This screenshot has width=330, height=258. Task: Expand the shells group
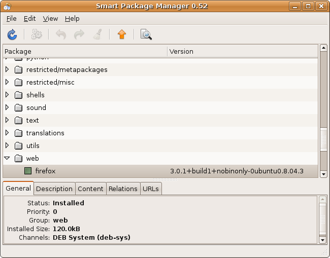(7, 95)
